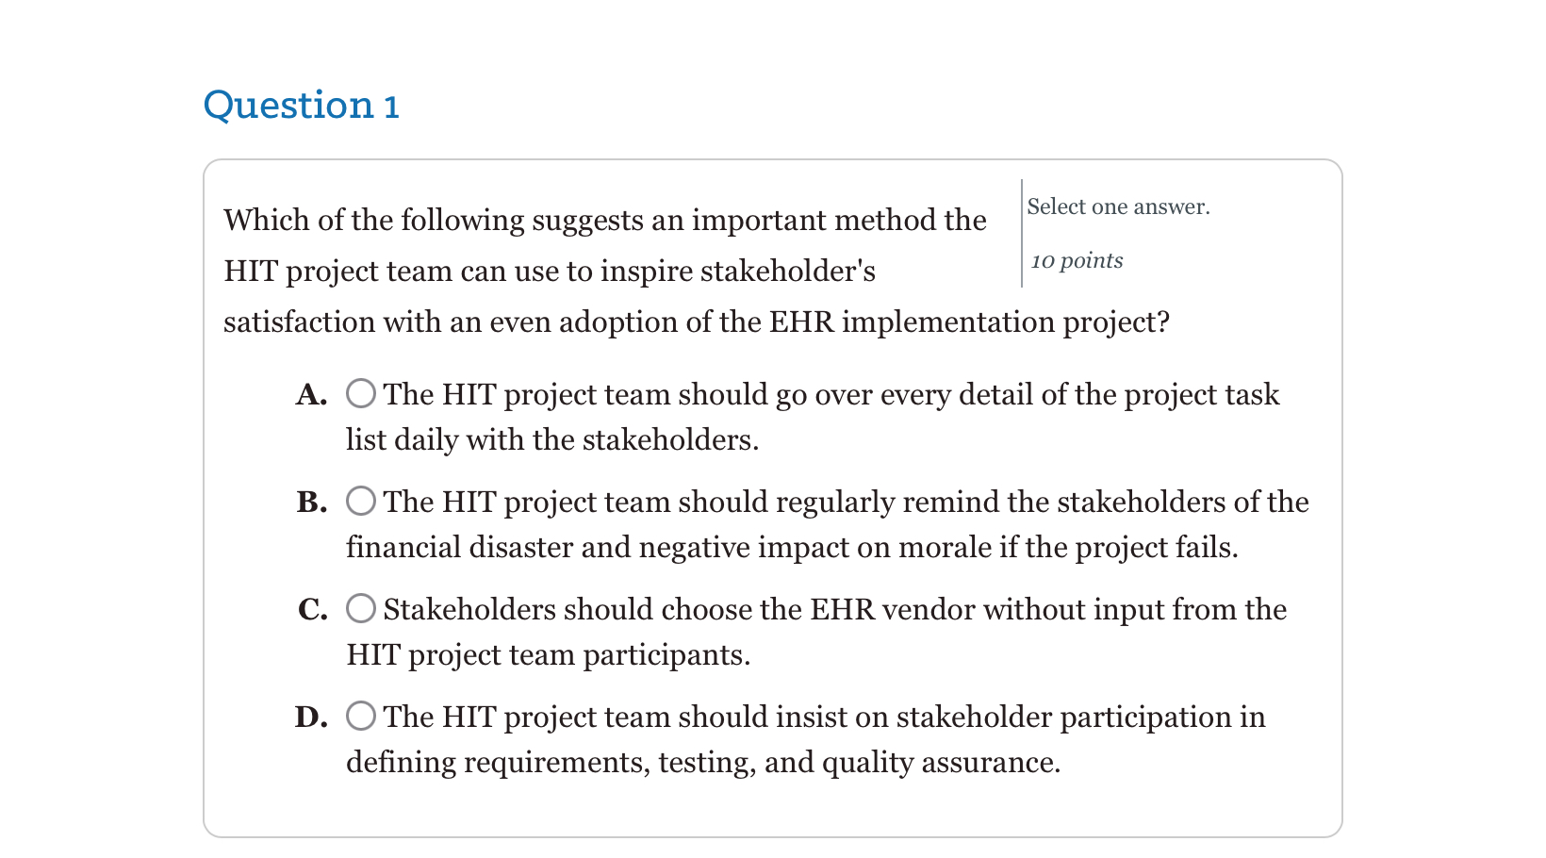Pick the radio button for answer D

tap(360, 716)
